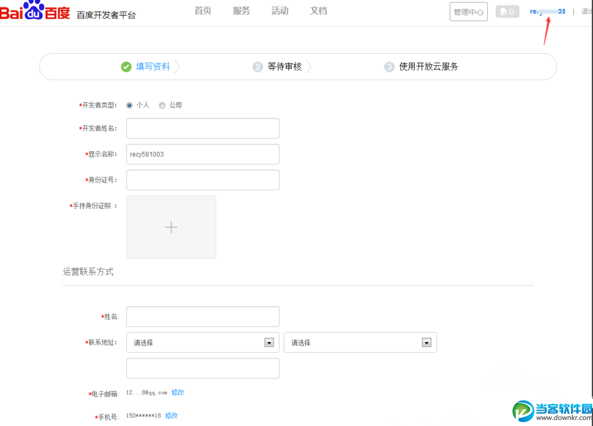Focus the detailed address field below dropdowns
Image resolution: width=593 pixels, height=426 pixels.
[x=203, y=368]
